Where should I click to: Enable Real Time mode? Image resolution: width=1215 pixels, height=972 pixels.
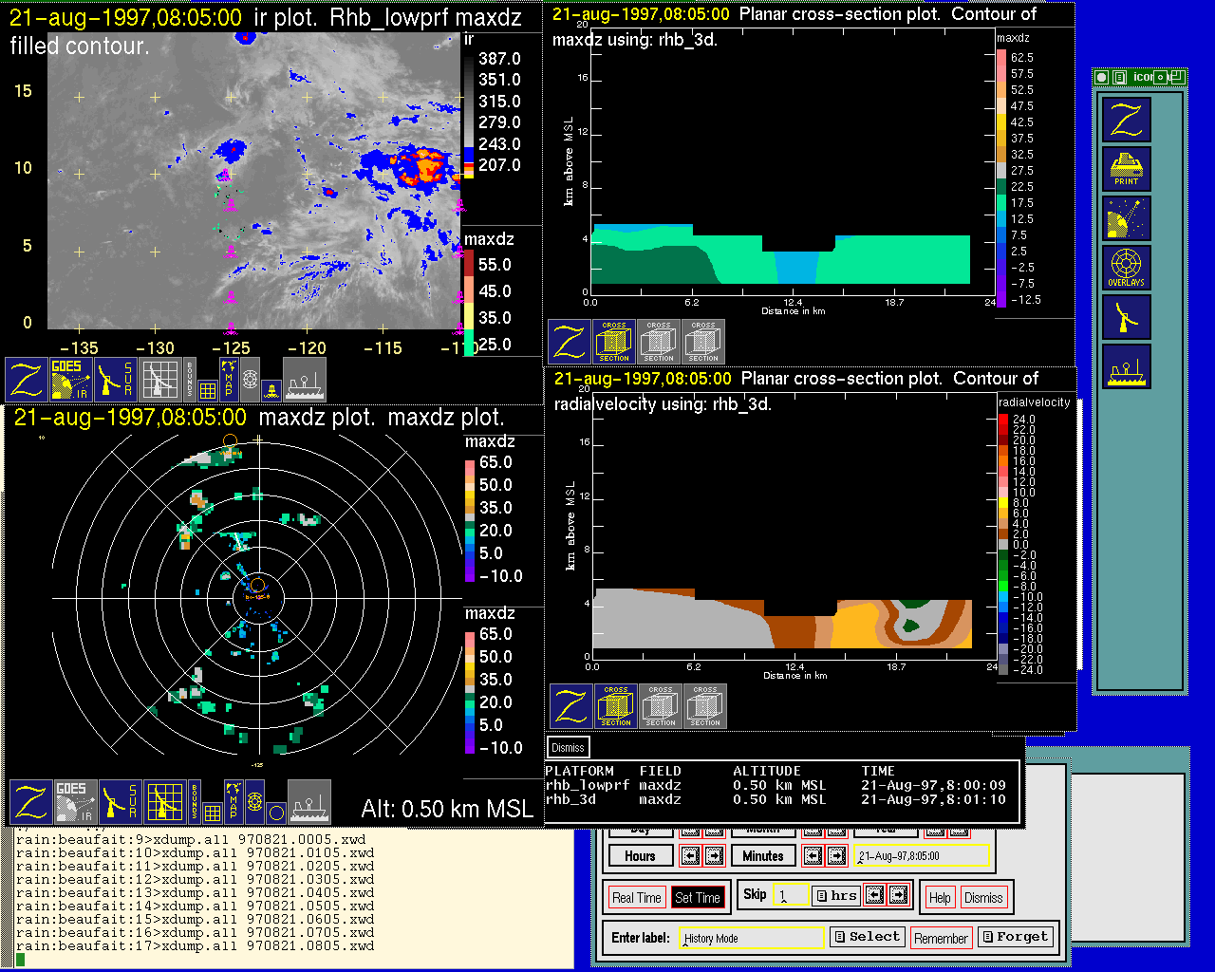coord(636,898)
